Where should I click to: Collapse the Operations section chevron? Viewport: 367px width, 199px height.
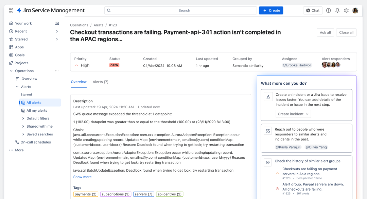(x=11, y=71)
